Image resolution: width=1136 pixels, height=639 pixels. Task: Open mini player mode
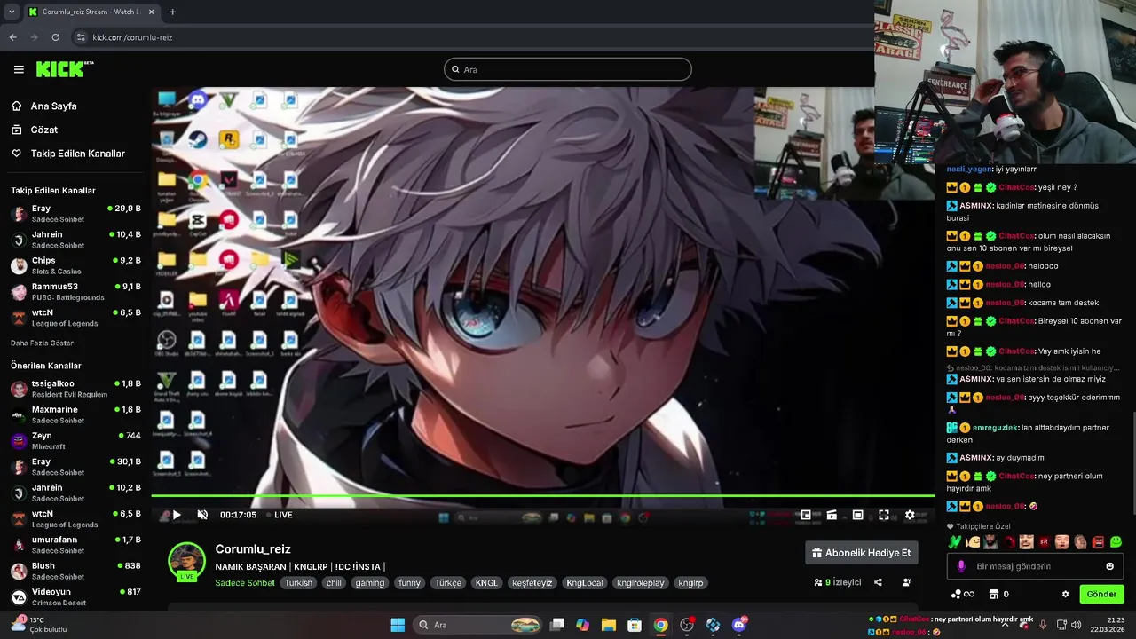tap(806, 515)
